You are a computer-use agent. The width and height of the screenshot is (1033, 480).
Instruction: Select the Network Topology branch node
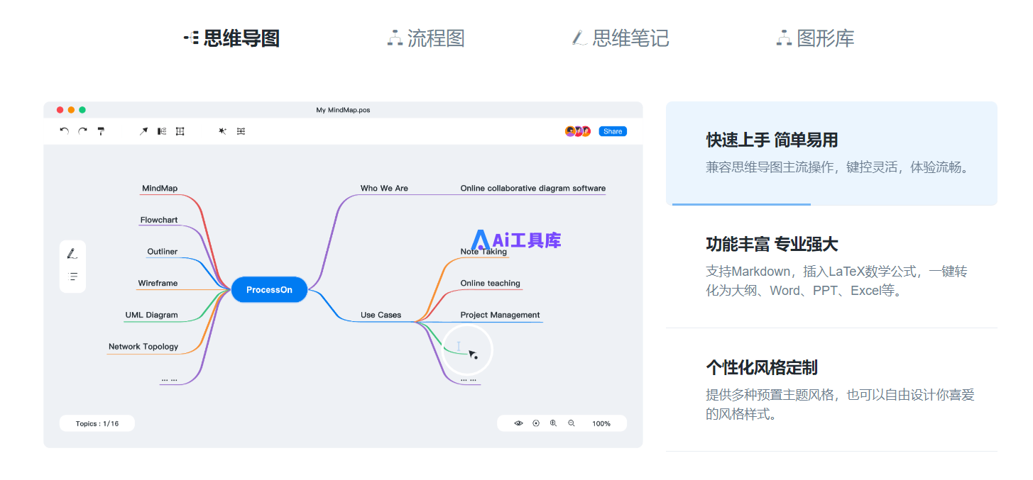coord(143,347)
